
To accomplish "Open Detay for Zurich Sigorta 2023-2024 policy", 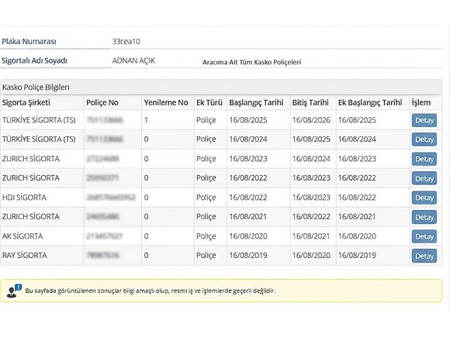I will coord(424,159).
